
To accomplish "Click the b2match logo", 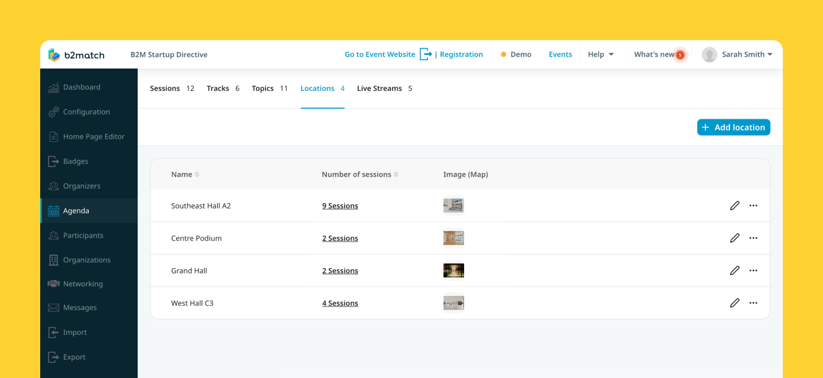I will point(76,55).
